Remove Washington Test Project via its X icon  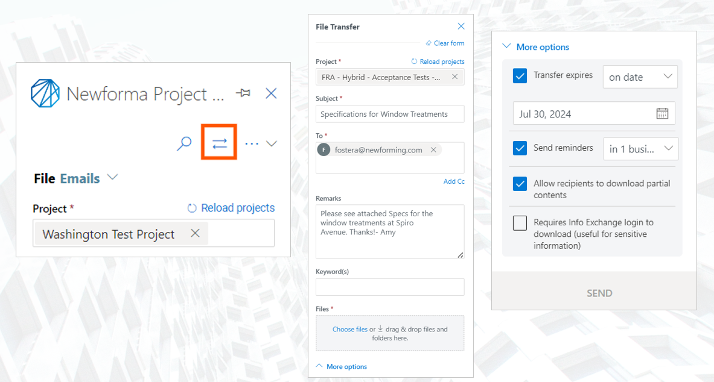click(x=195, y=233)
